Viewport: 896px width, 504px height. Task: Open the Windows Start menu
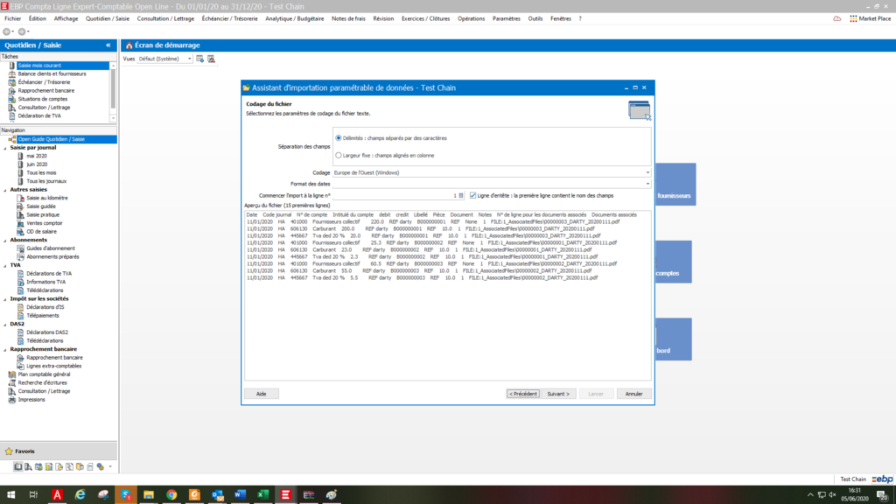10,495
